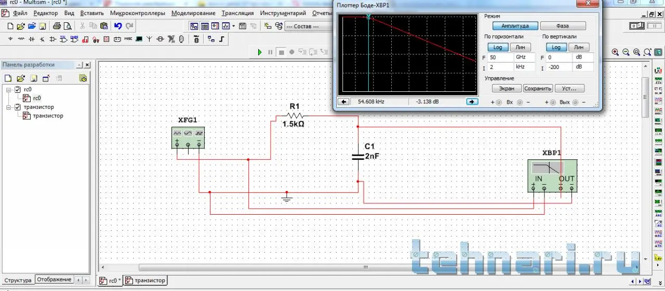The height and width of the screenshot is (291, 665).
Task: Click the canvas horizontal scrollbar
Action: coord(366,268)
